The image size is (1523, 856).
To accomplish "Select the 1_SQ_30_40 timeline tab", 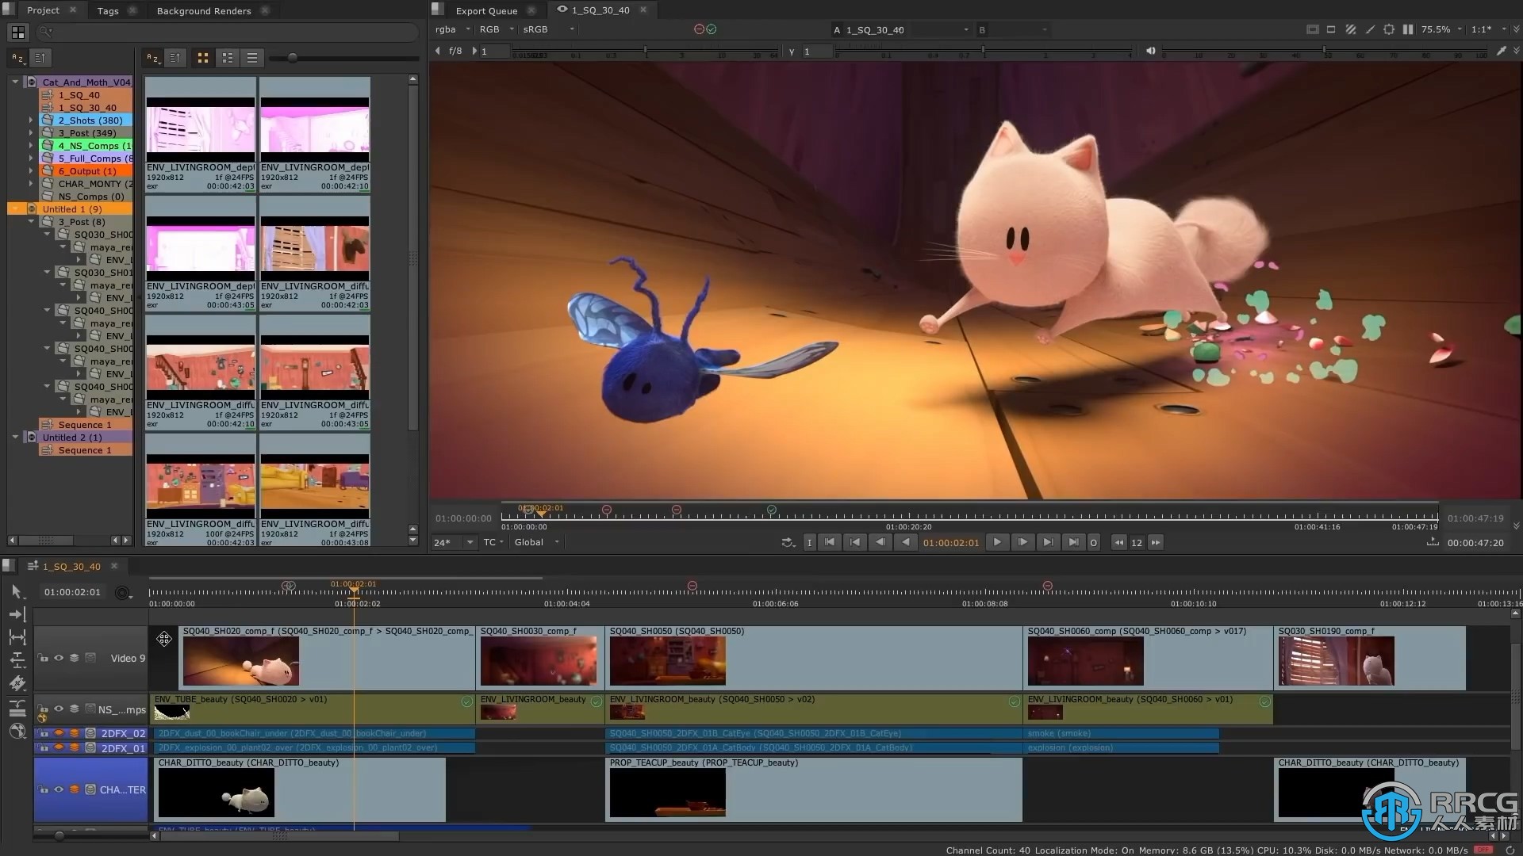I will click(x=70, y=565).
